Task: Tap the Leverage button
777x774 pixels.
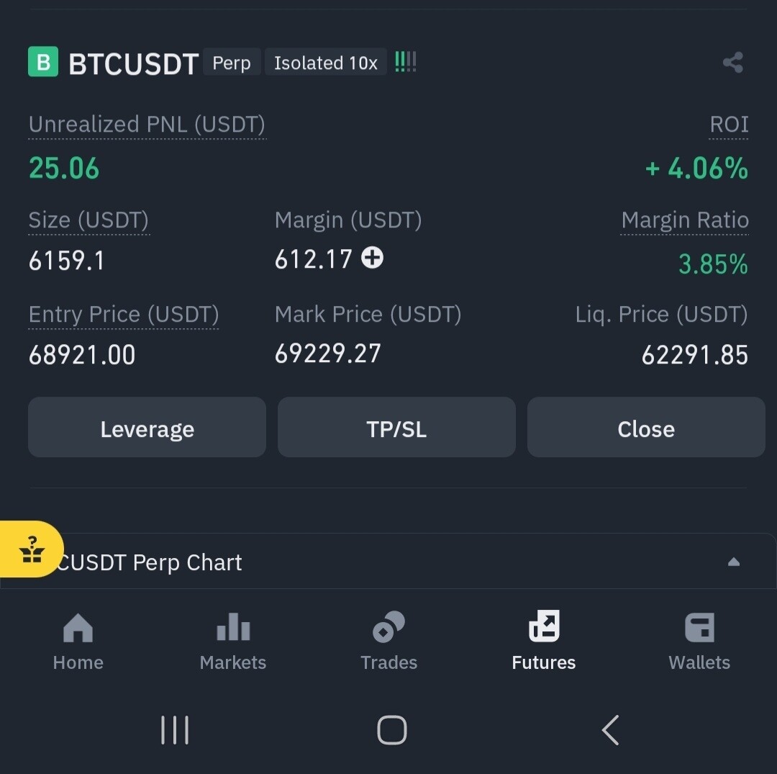Action: tap(147, 428)
